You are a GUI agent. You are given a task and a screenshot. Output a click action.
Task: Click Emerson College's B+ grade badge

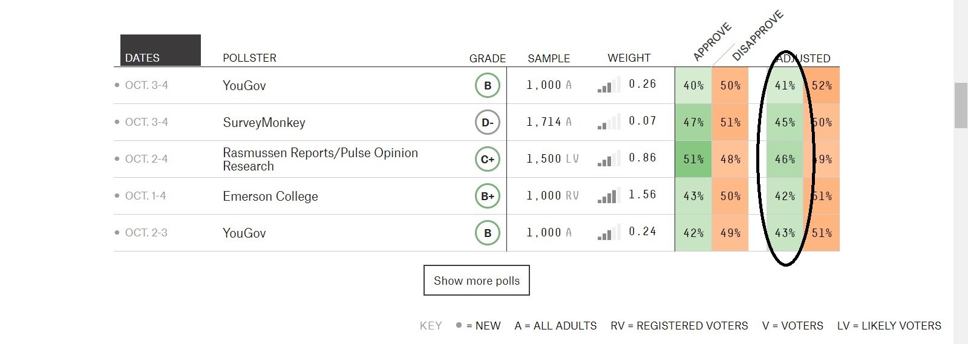coord(488,196)
